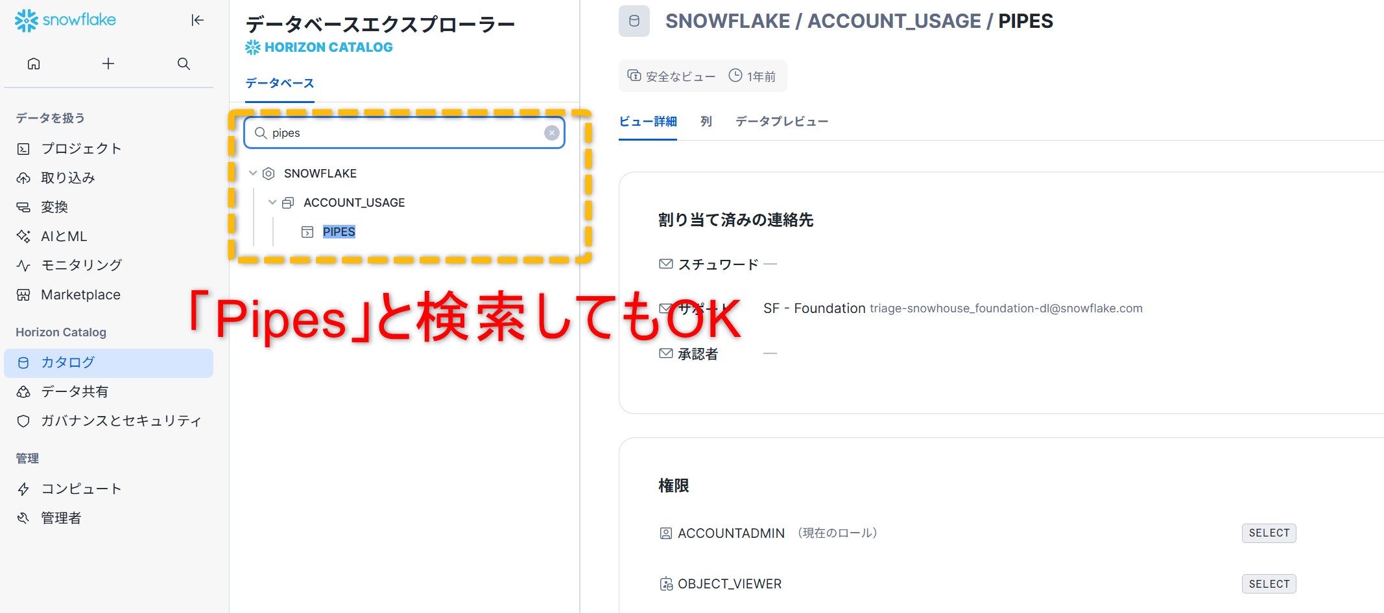The image size is (1384, 613).
Task: Open AIとML from sidebar
Action: [64, 237]
